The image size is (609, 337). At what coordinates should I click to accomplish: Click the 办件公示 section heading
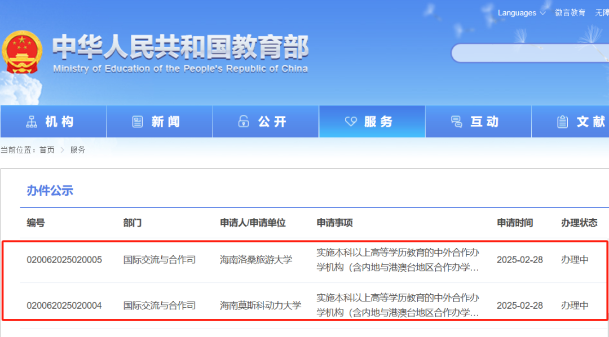coord(50,190)
